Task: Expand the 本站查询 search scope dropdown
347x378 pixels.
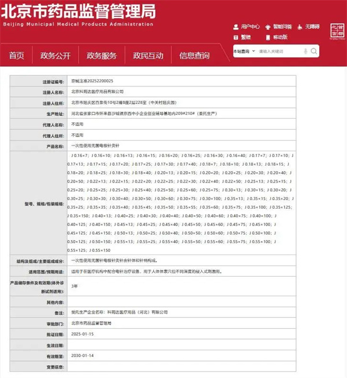Action: (244, 51)
